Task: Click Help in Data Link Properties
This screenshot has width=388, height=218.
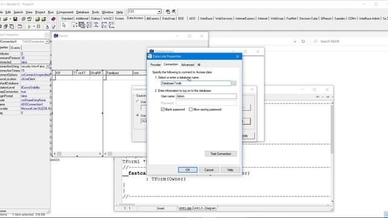Action: [x=230, y=170]
